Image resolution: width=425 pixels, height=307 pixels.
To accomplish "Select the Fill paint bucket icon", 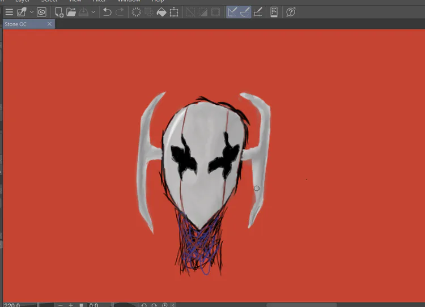I will (x=161, y=12).
